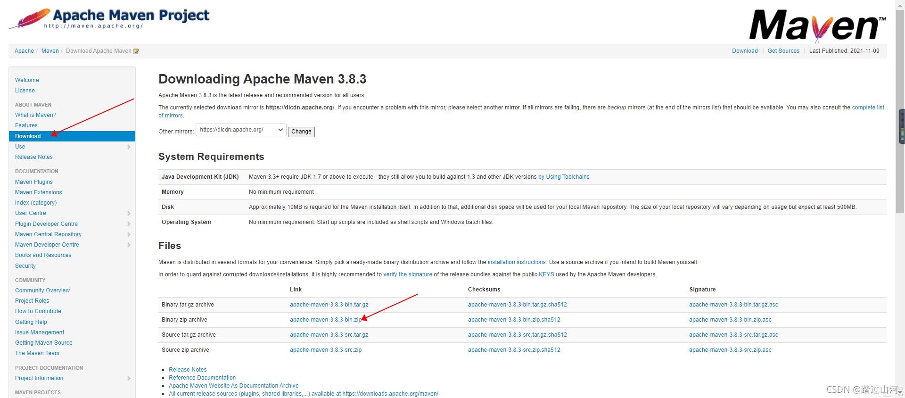
Task: Expand the Maven Developer Centre chevron
Action: [x=129, y=245]
